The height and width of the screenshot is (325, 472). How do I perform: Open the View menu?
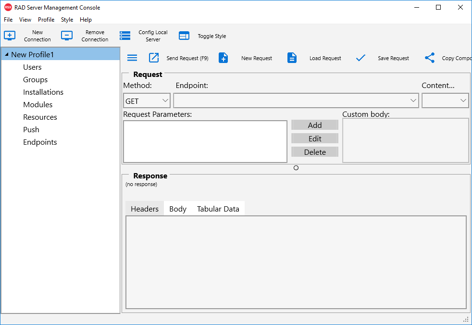[x=25, y=20]
